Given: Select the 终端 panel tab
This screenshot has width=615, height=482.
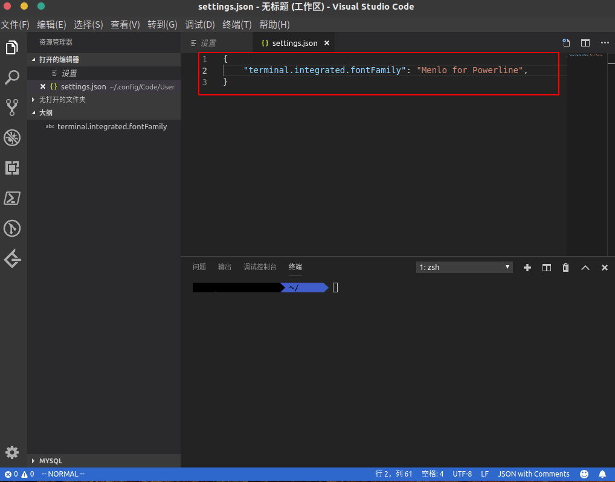Looking at the screenshot, I should click(295, 267).
